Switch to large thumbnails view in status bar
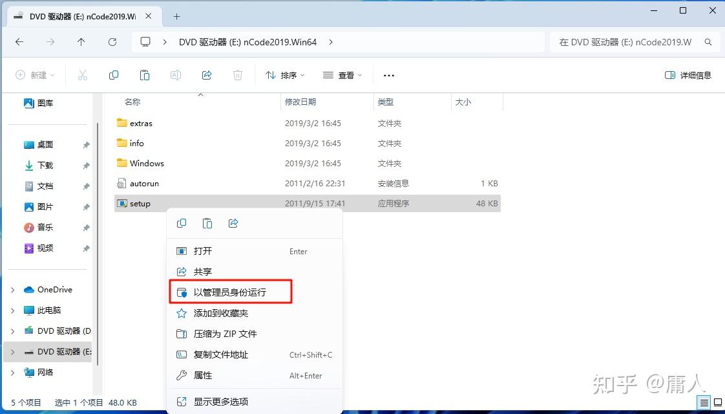The height and width of the screenshot is (414, 725). click(717, 402)
